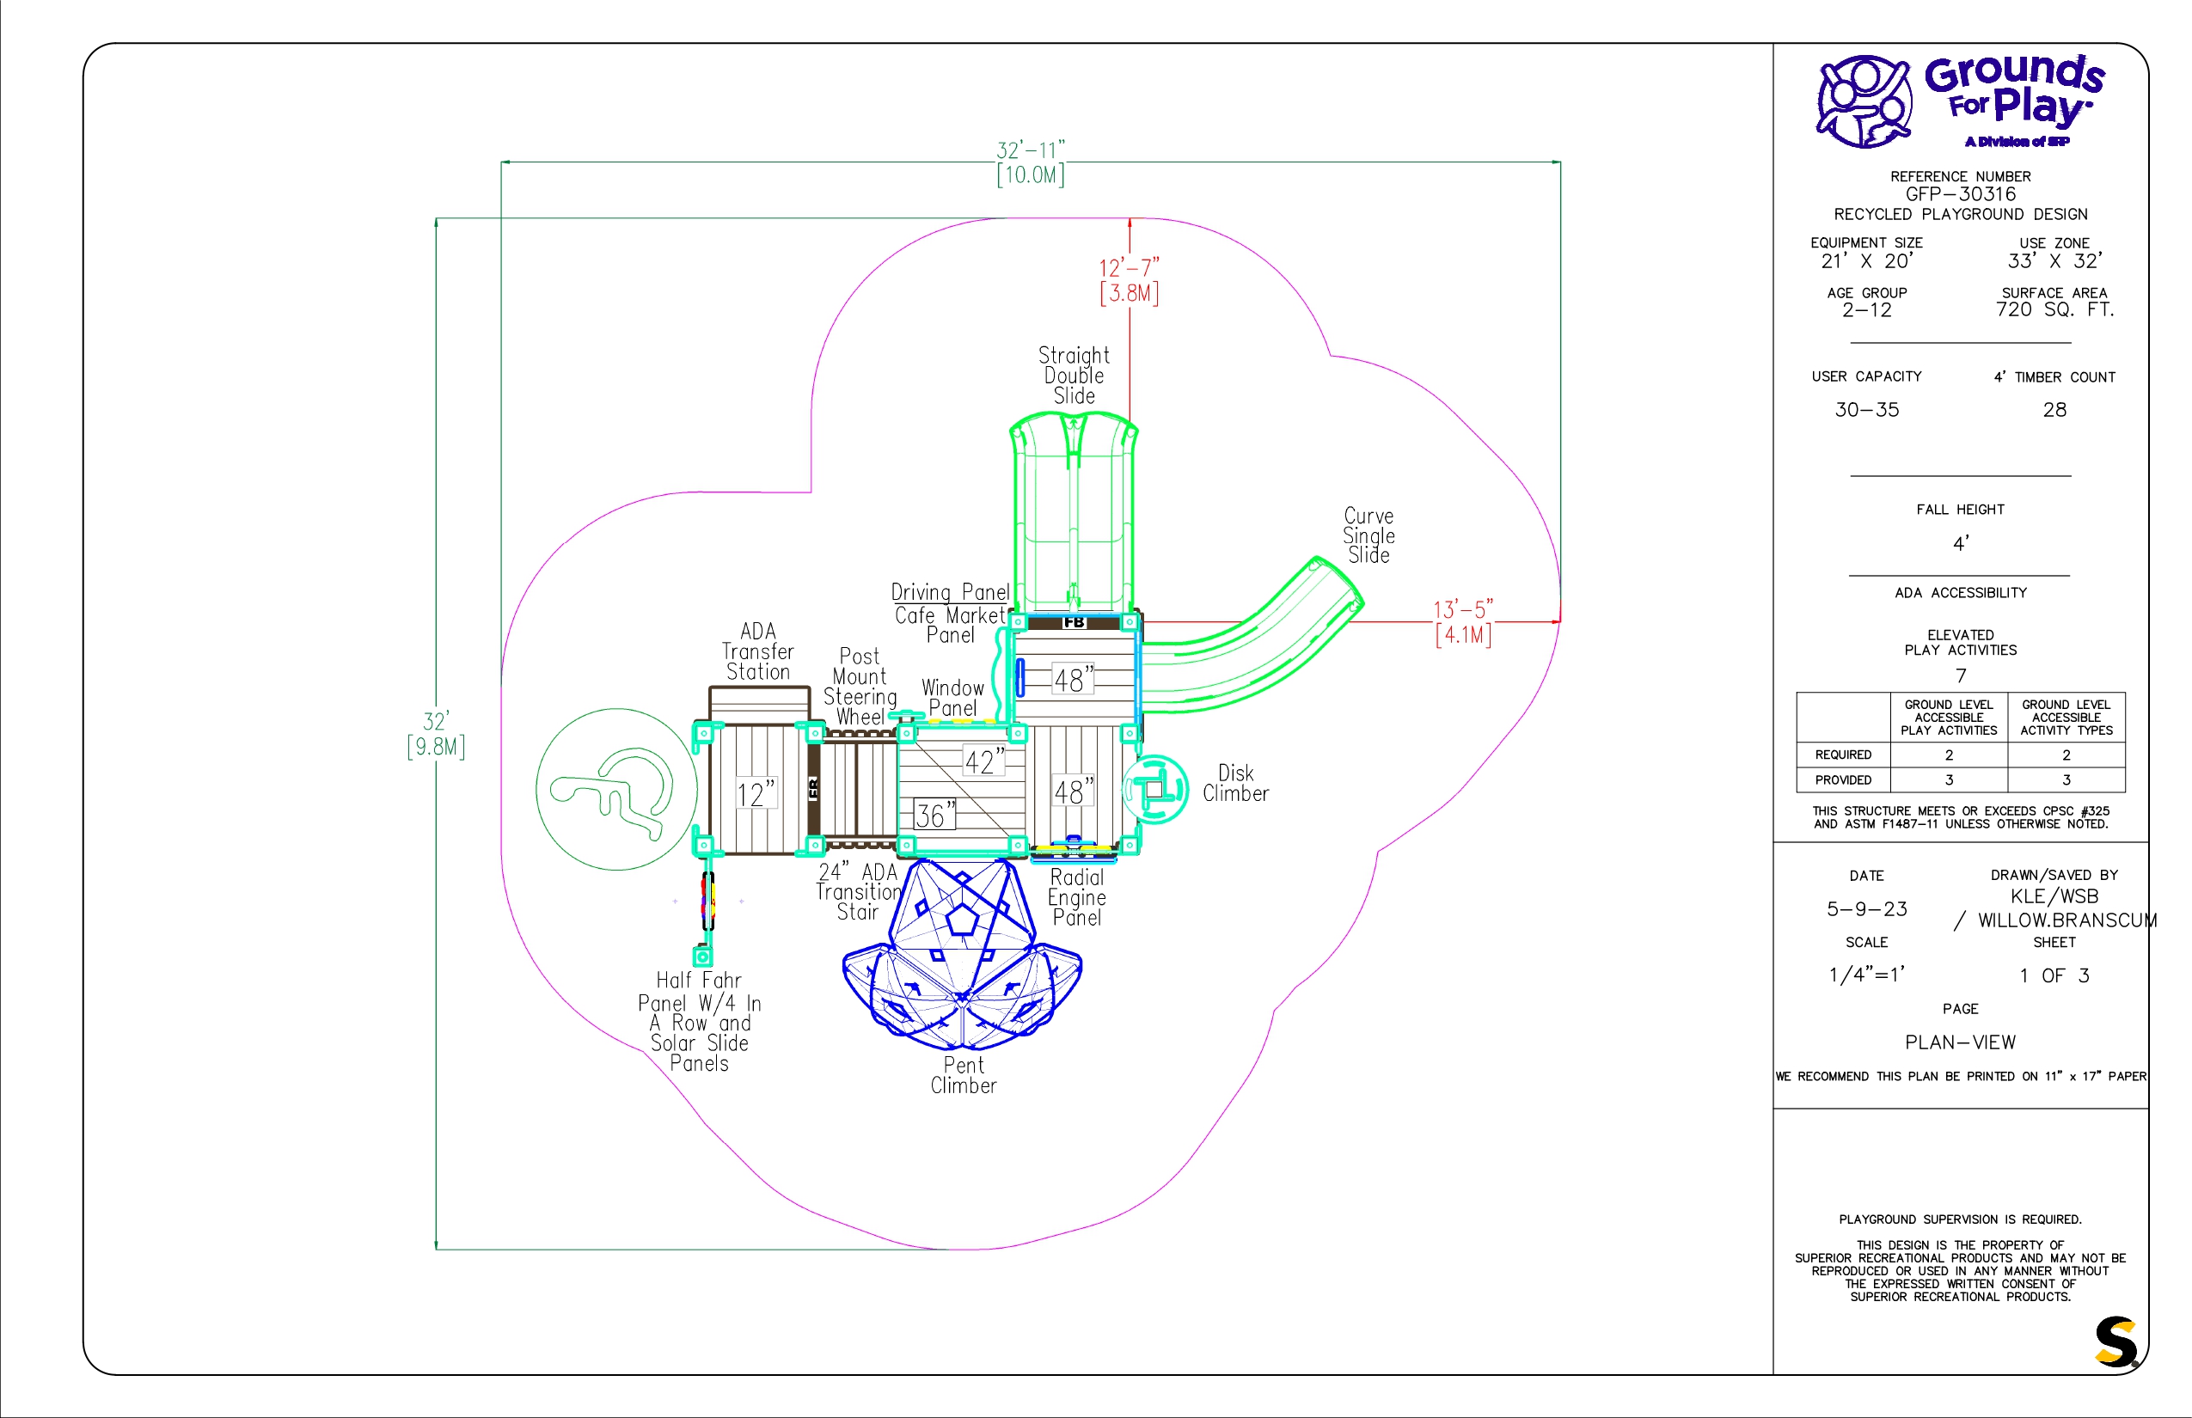Click the age group value 2-12
The height and width of the screenshot is (1418, 2192).
click(1867, 310)
